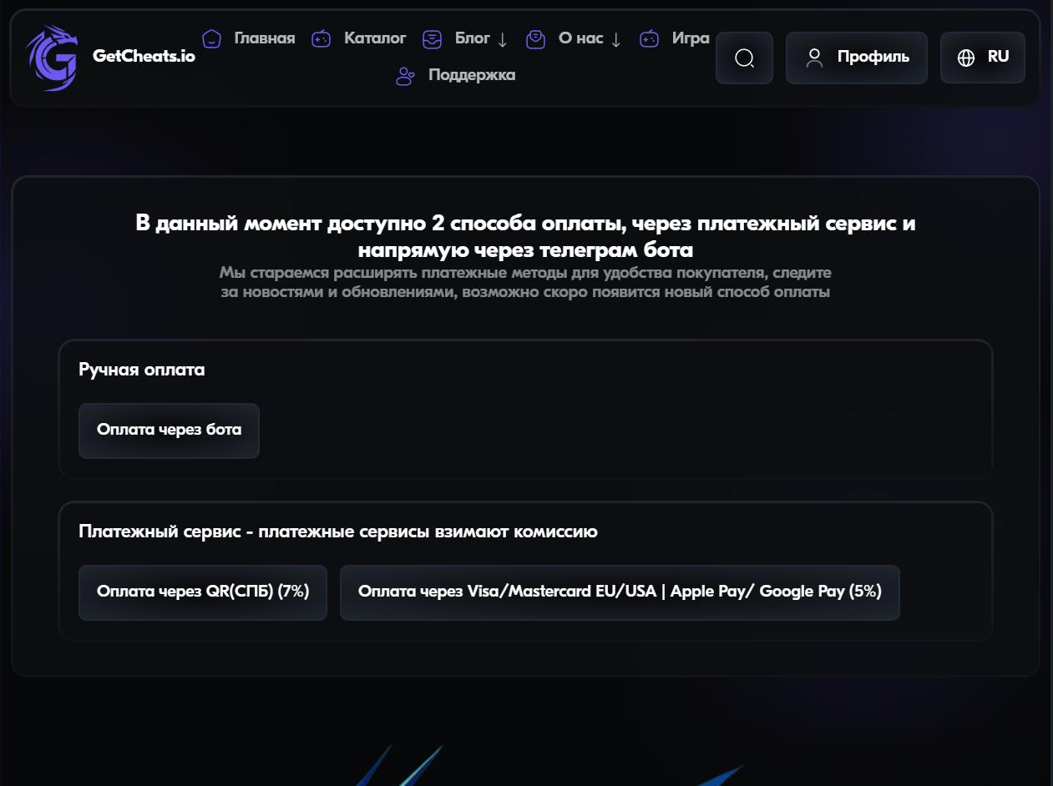Click the Платежный сервис commission heading

pos(338,532)
